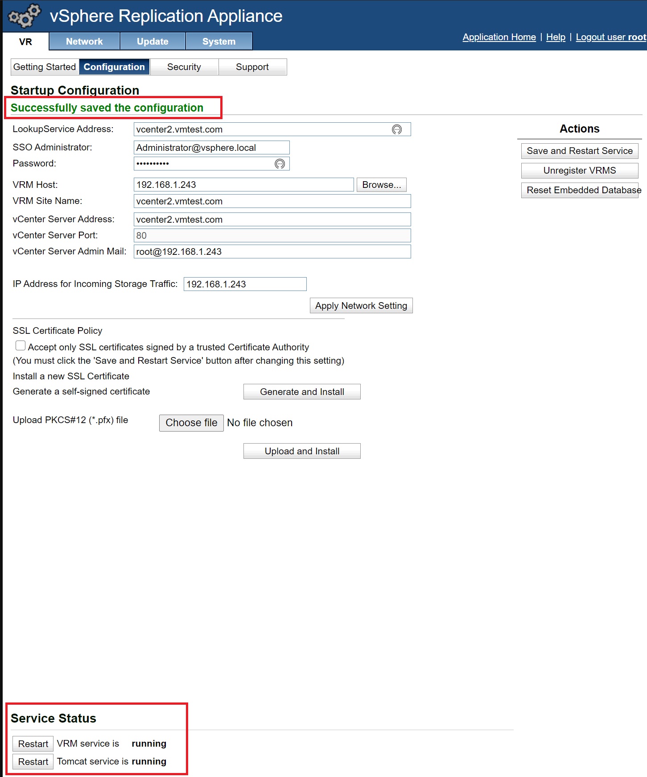Click Logout user root link
This screenshot has height=777, width=647.
click(611, 37)
